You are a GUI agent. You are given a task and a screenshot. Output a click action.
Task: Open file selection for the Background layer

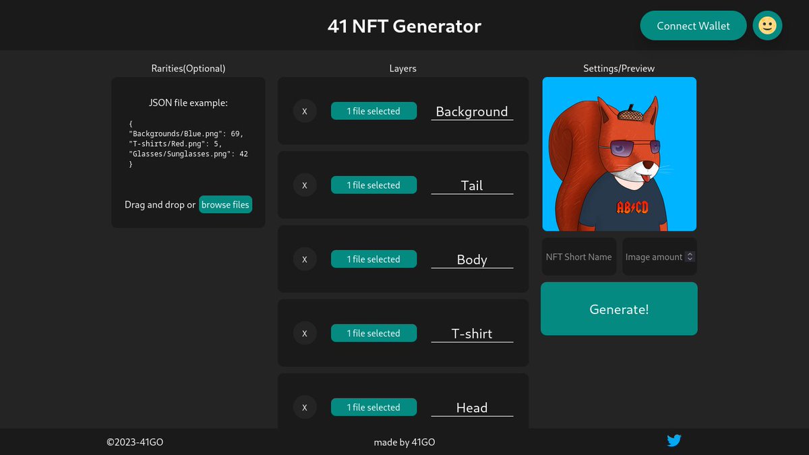pos(373,111)
